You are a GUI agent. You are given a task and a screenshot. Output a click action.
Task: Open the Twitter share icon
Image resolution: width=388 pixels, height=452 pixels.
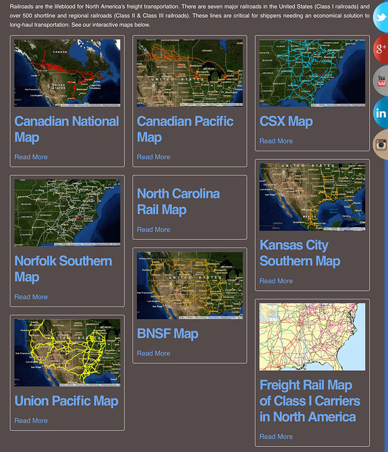[381, 17]
